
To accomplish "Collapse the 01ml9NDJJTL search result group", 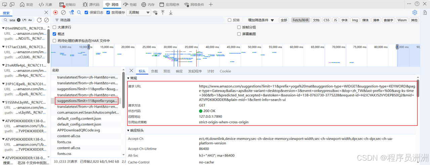I will tap(3, 29).
